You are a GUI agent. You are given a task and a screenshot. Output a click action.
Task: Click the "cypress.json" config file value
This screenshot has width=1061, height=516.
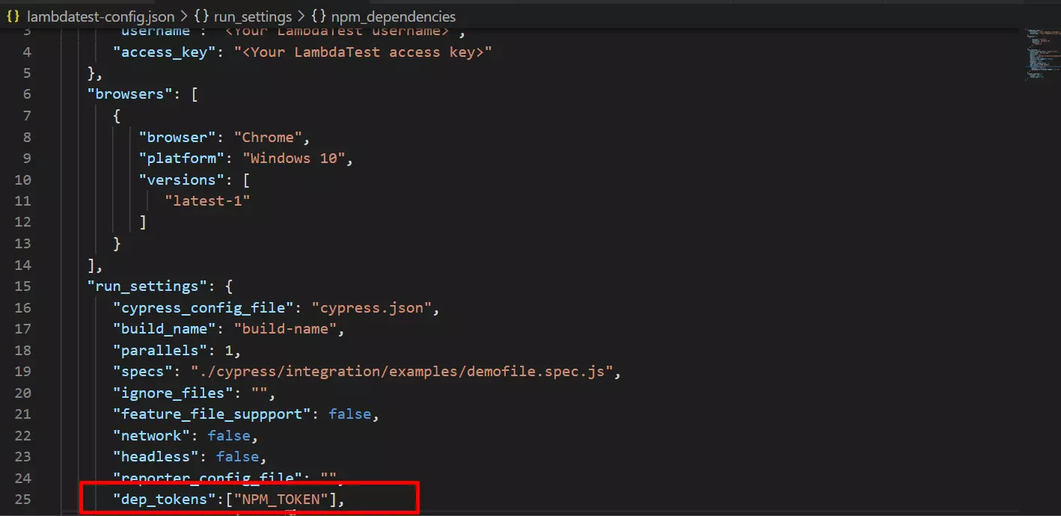click(371, 307)
